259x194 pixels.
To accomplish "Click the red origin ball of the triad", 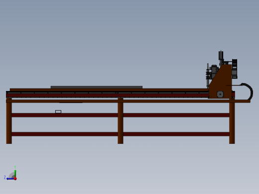I will 15,179.
